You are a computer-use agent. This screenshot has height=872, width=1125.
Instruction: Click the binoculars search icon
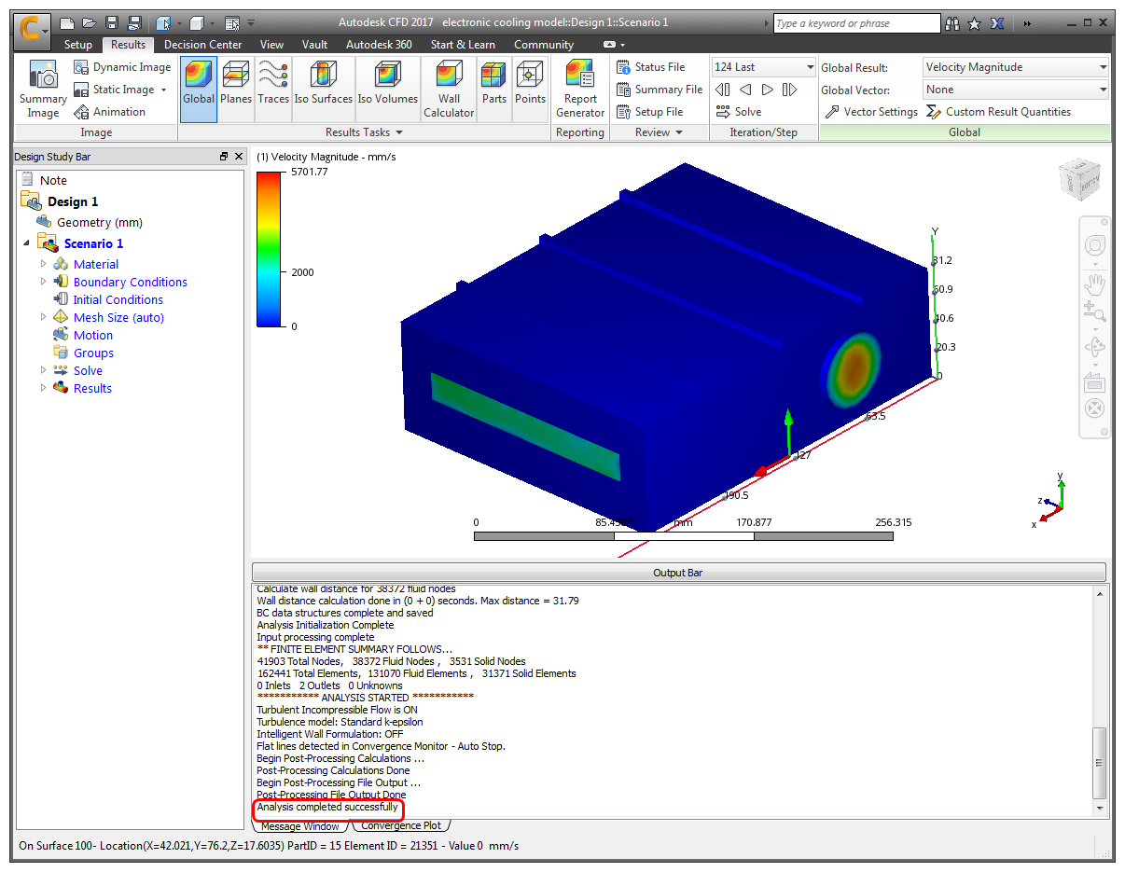[x=952, y=23]
